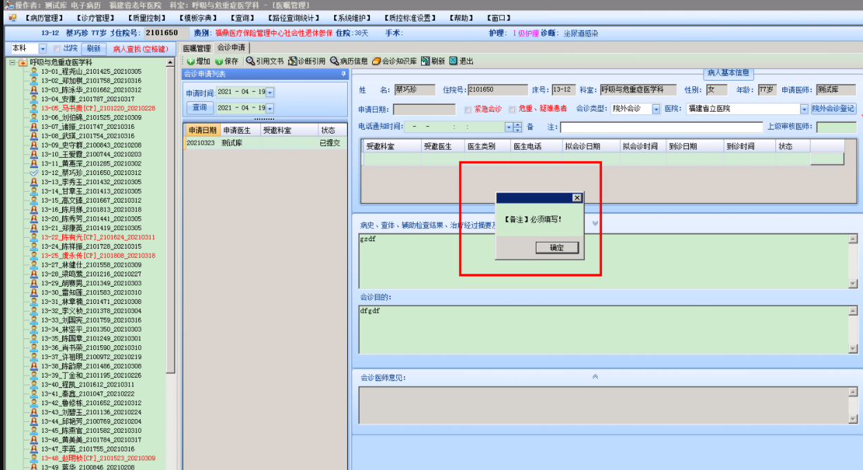Open the 窗口 menu
The width and height of the screenshot is (863, 470).
[498, 18]
